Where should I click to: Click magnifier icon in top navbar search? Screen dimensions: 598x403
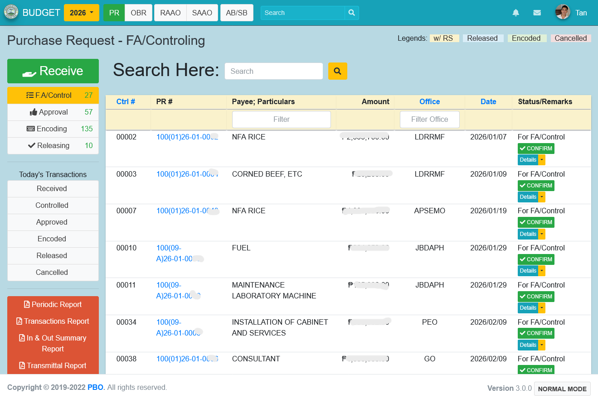pyautogui.click(x=352, y=13)
